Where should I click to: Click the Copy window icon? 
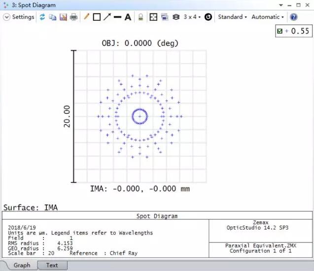pos(52,17)
